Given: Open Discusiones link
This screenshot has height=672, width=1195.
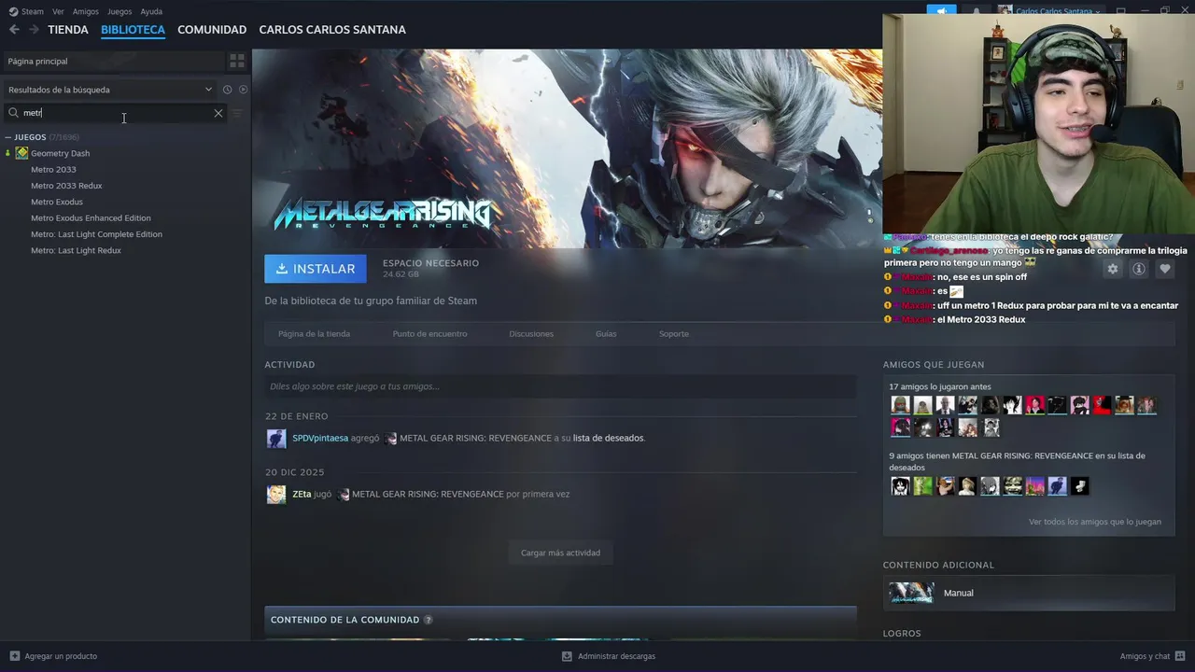Looking at the screenshot, I should [x=531, y=334].
